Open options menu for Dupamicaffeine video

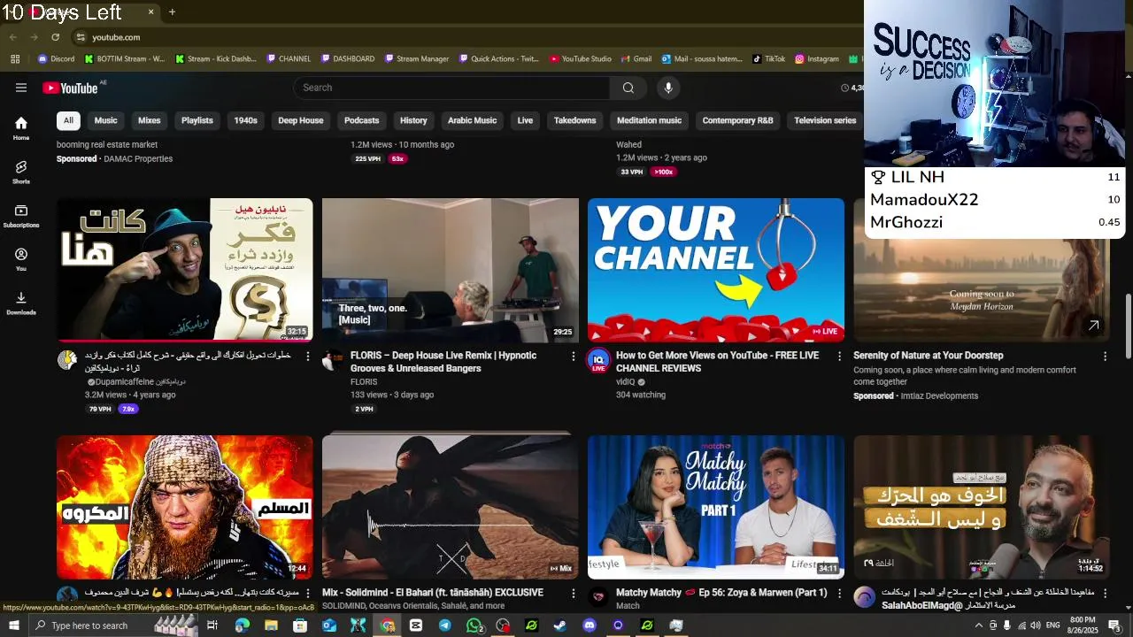pyautogui.click(x=308, y=356)
